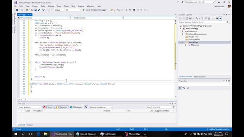Click the Properties wrench in Solution Explorer toolbar
This screenshot has width=244, height=137.
coord(217,19)
